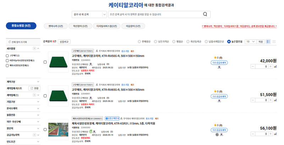The height and width of the screenshot is (145, 284).
Task: Check the 어린이놀이시설탄성포장재(3) filter
Action: pos(7,60)
